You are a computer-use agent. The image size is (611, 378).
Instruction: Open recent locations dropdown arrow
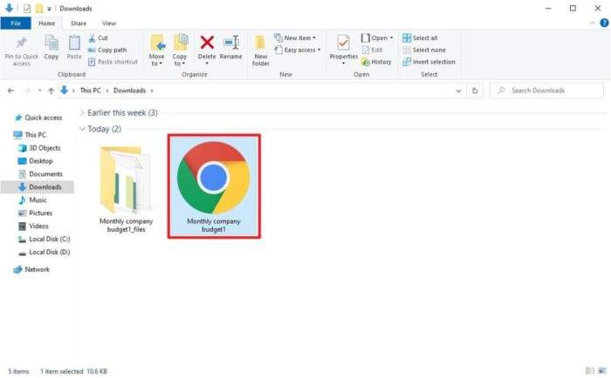[39, 91]
